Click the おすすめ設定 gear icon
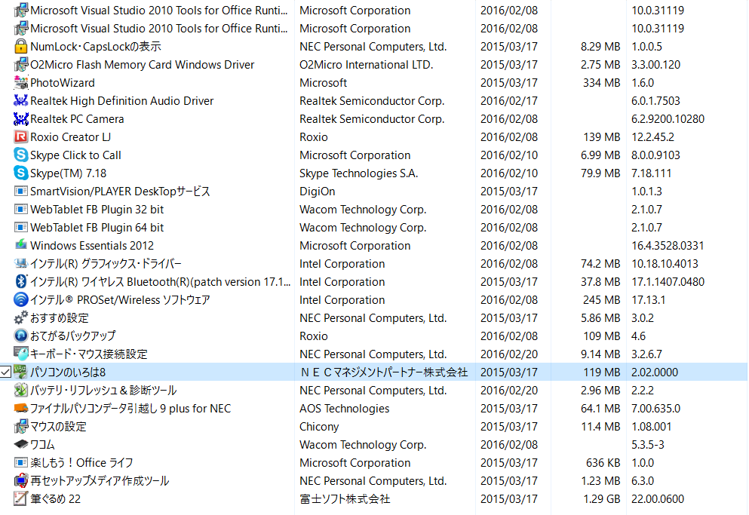 click(x=21, y=318)
